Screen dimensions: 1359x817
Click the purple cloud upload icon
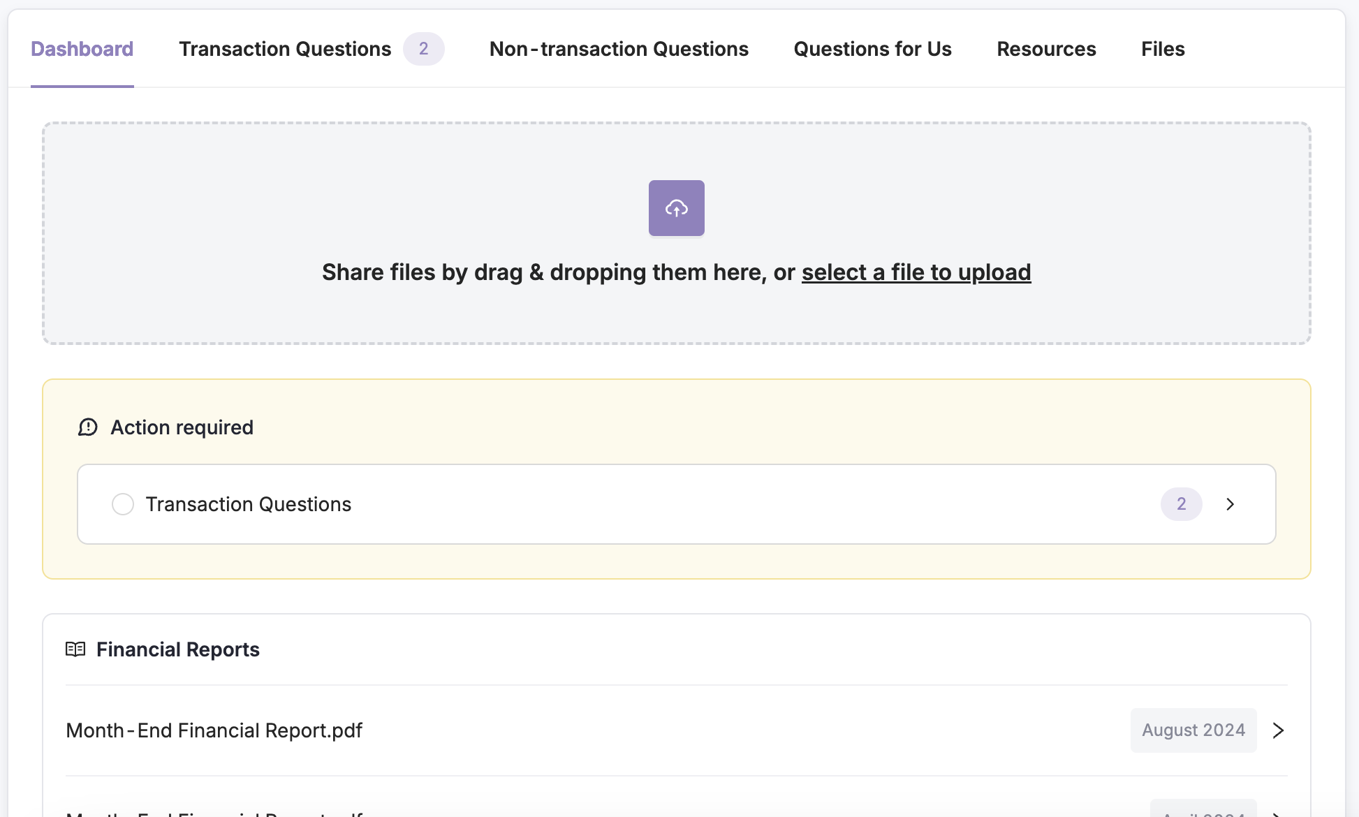click(x=676, y=208)
